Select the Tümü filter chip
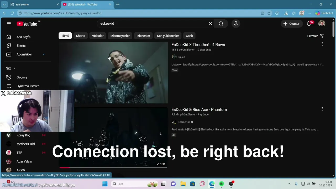Image resolution: width=336 pixels, height=189 pixels. pyautogui.click(x=65, y=36)
